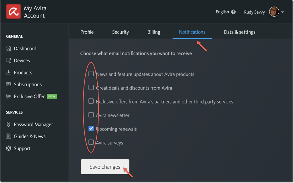
Task: Open the English language selector
Action: [x=226, y=12]
